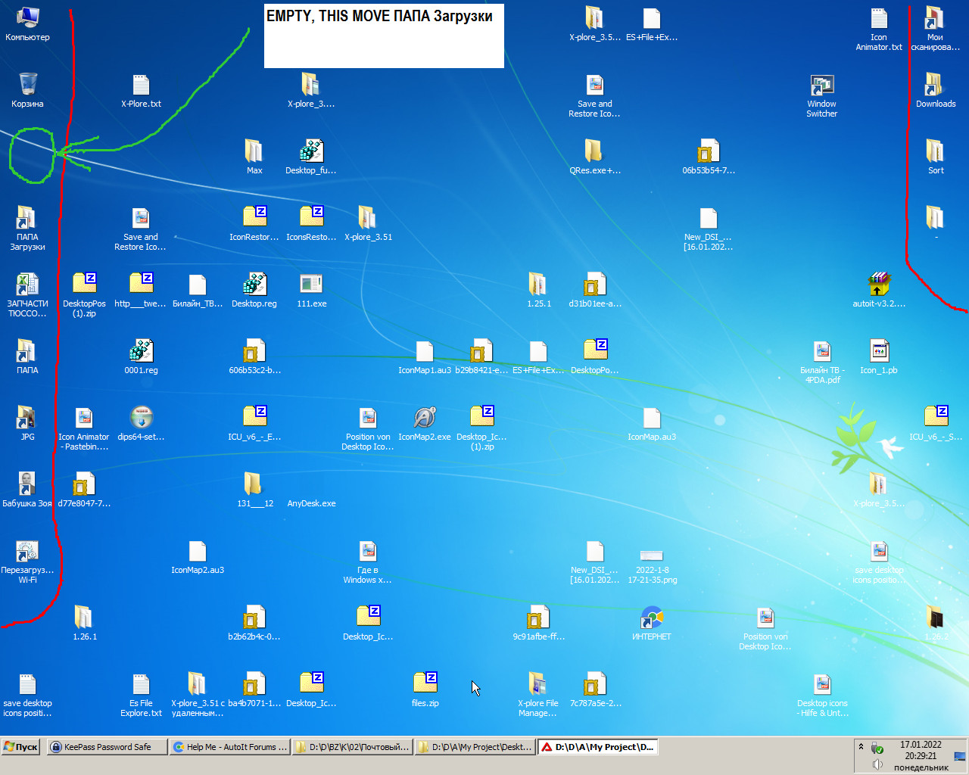
Task: Open the volume control in the tray
Action: coord(877,762)
